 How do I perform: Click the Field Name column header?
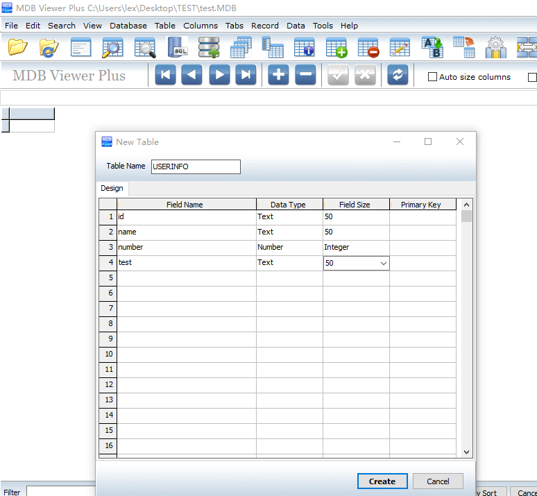tap(187, 205)
